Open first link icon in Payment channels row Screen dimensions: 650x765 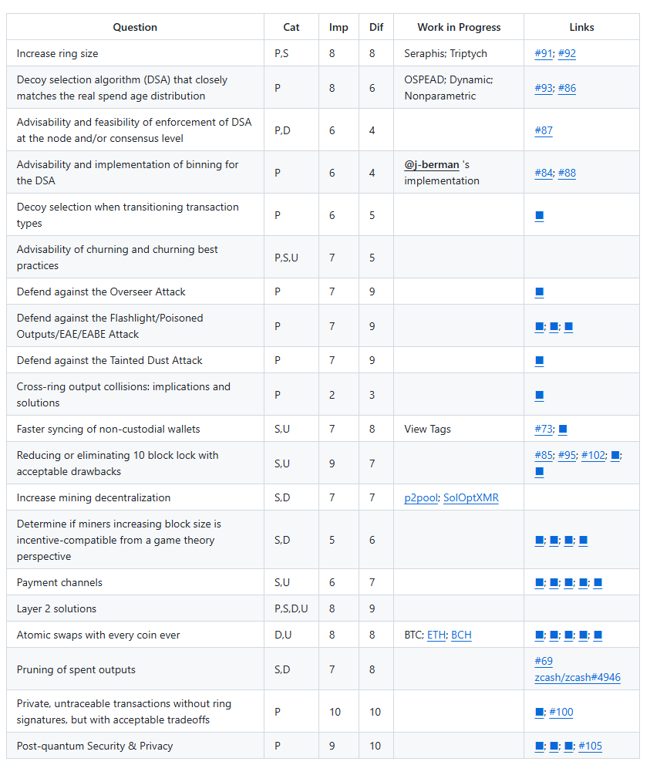point(539,583)
